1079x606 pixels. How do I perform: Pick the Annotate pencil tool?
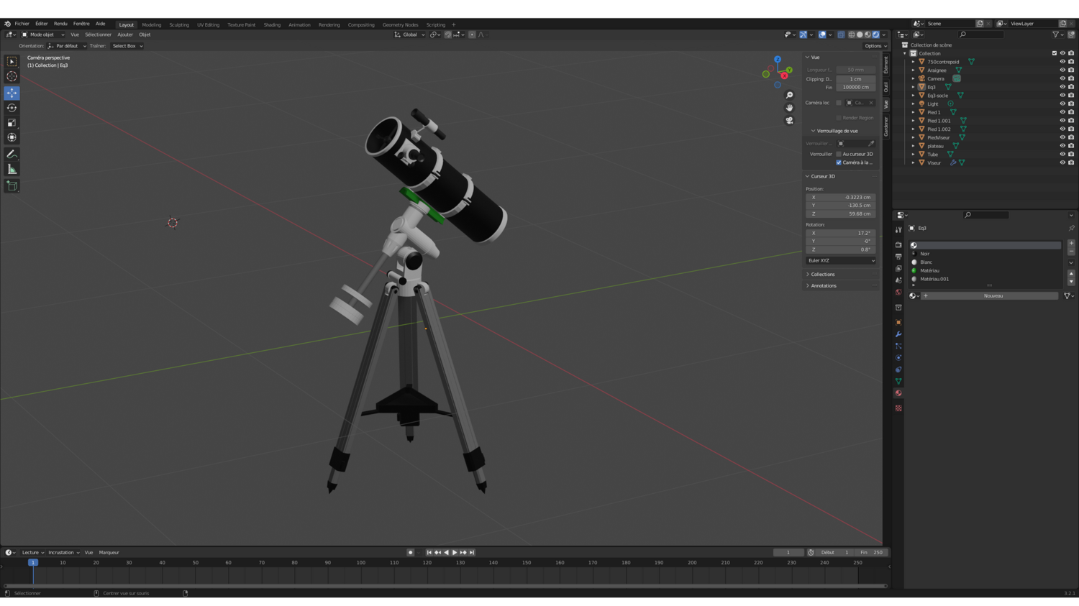click(12, 155)
